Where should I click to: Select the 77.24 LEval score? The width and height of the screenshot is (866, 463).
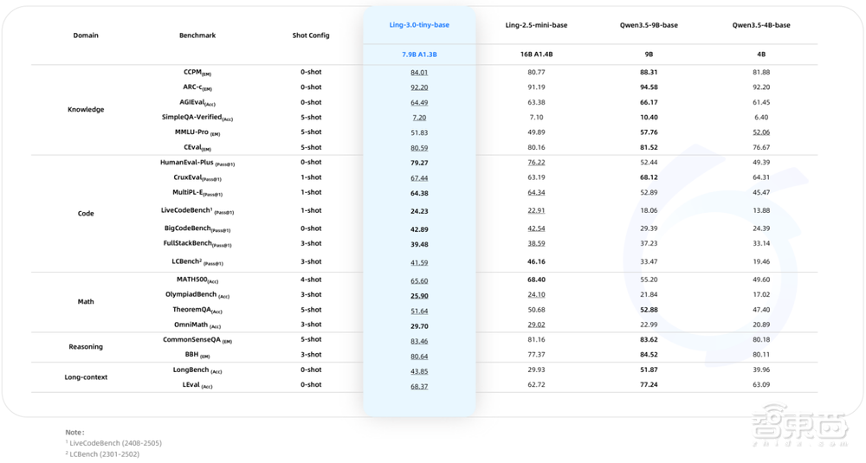tap(649, 384)
